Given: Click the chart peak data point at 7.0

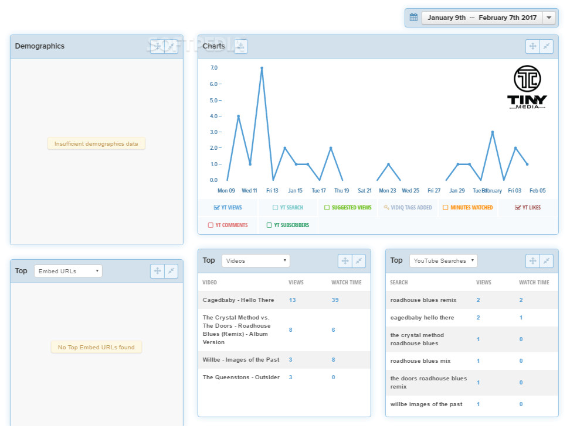Looking at the screenshot, I should [262, 68].
